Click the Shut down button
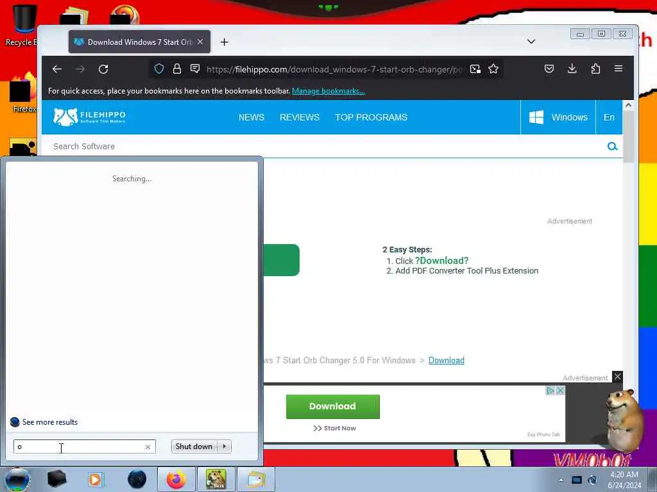 coord(194,447)
